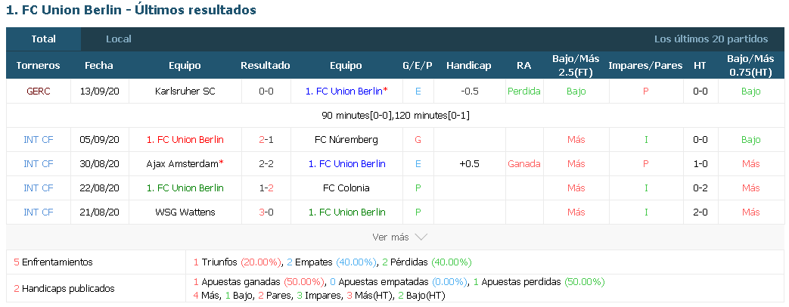This screenshot has width=789, height=307.
Task: View the 2-1 result against FC Núremberg
Action: (x=266, y=139)
